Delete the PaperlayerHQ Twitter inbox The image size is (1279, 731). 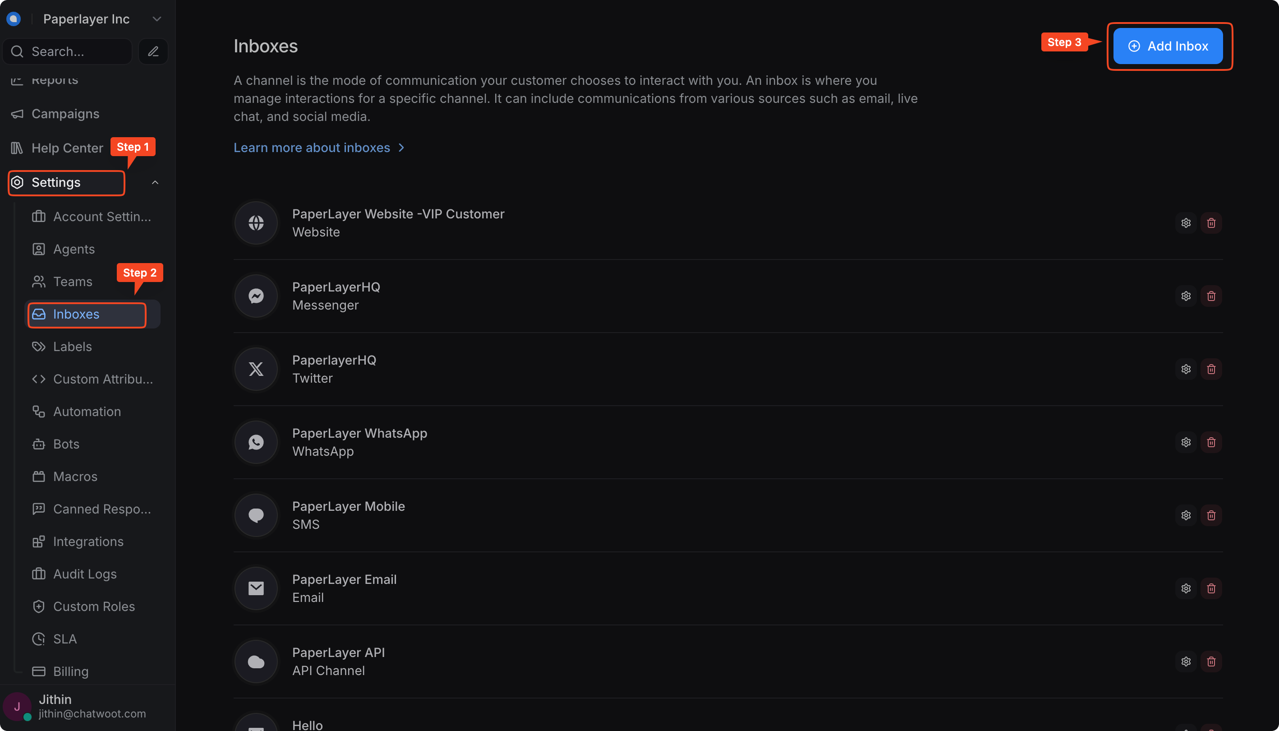point(1211,369)
